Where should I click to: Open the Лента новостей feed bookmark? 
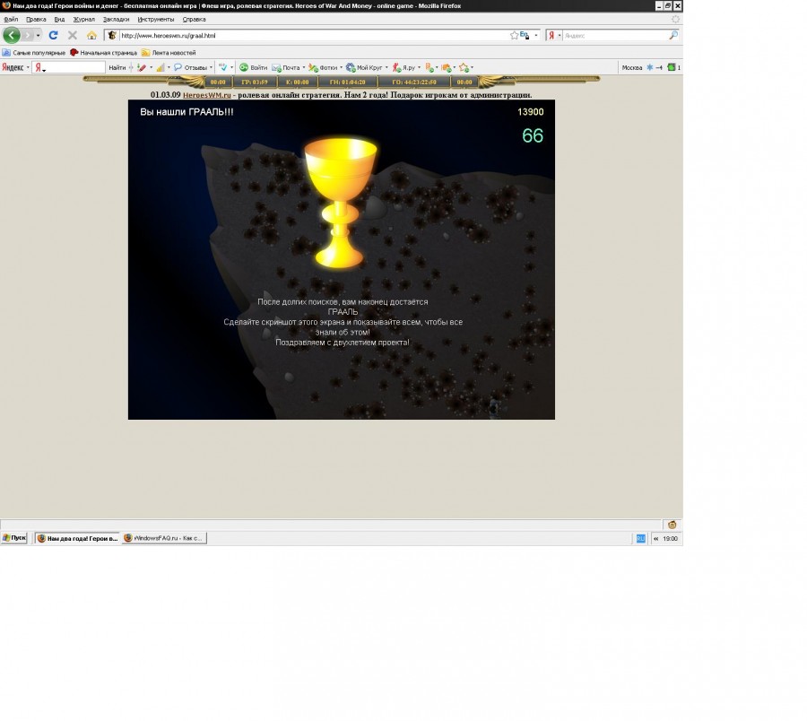169,53
